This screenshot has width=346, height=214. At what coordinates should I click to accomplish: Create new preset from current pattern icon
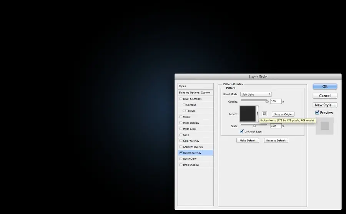click(x=264, y=114)
